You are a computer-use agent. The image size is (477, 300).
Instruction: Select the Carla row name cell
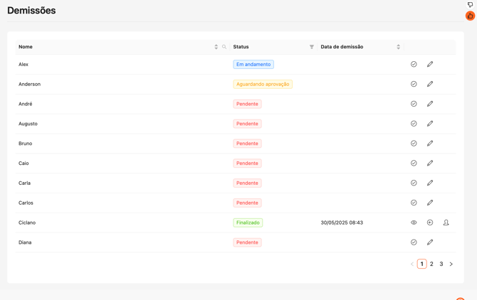[26, 183]
